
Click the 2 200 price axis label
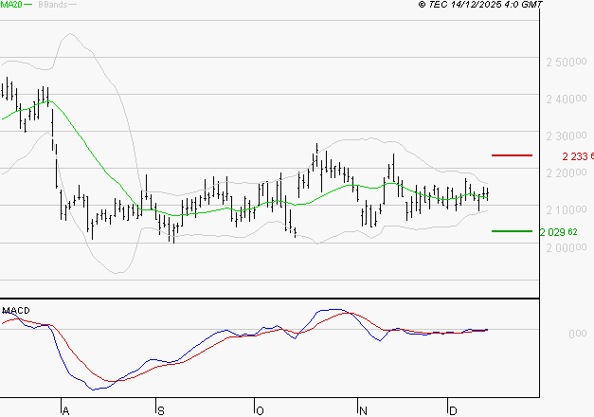point(567,172)
